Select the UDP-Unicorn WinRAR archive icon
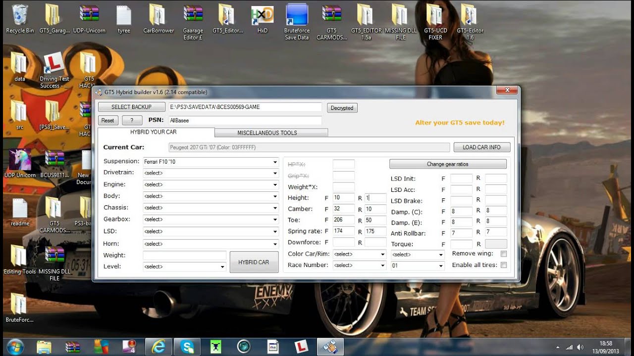 click(89, 19)
